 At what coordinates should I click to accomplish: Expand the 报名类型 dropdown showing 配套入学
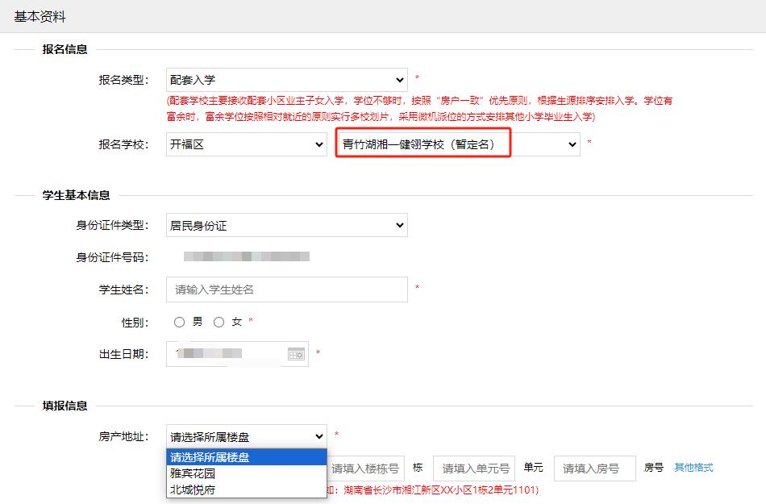click(286, 80)
